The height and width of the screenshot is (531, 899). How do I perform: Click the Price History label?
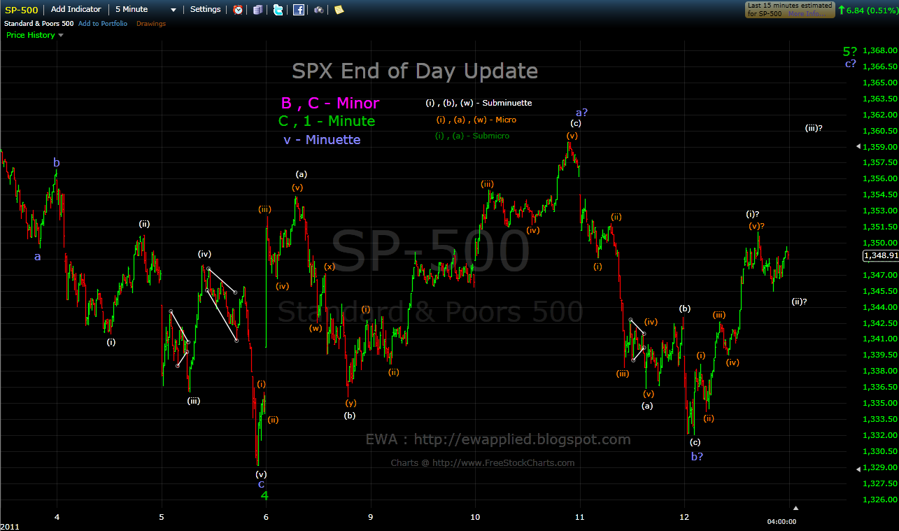click(x=31, y=35)
